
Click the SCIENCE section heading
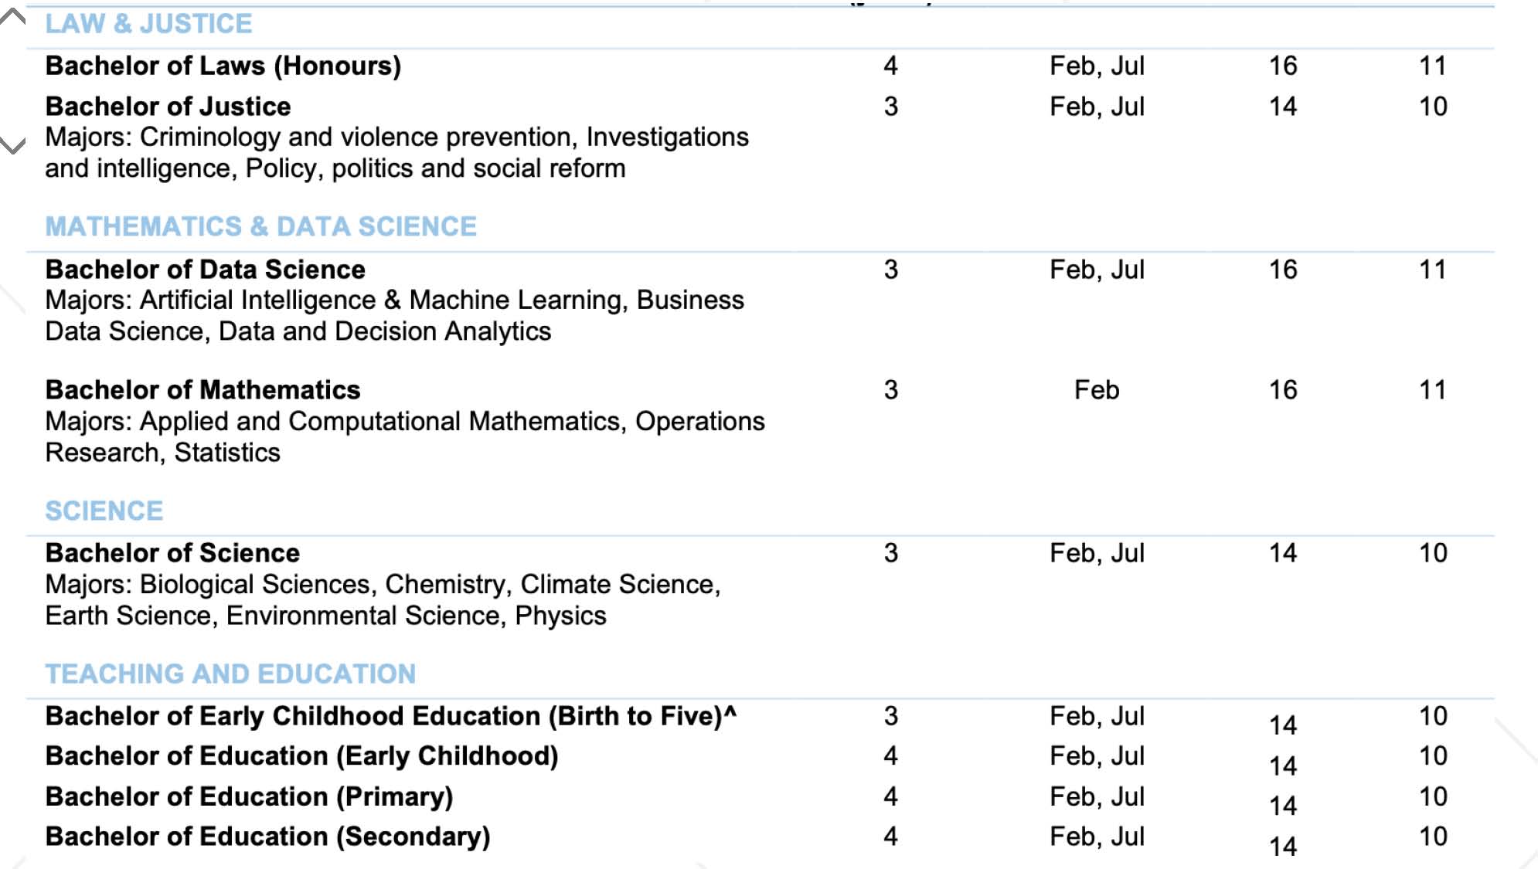tap(104, 511)
